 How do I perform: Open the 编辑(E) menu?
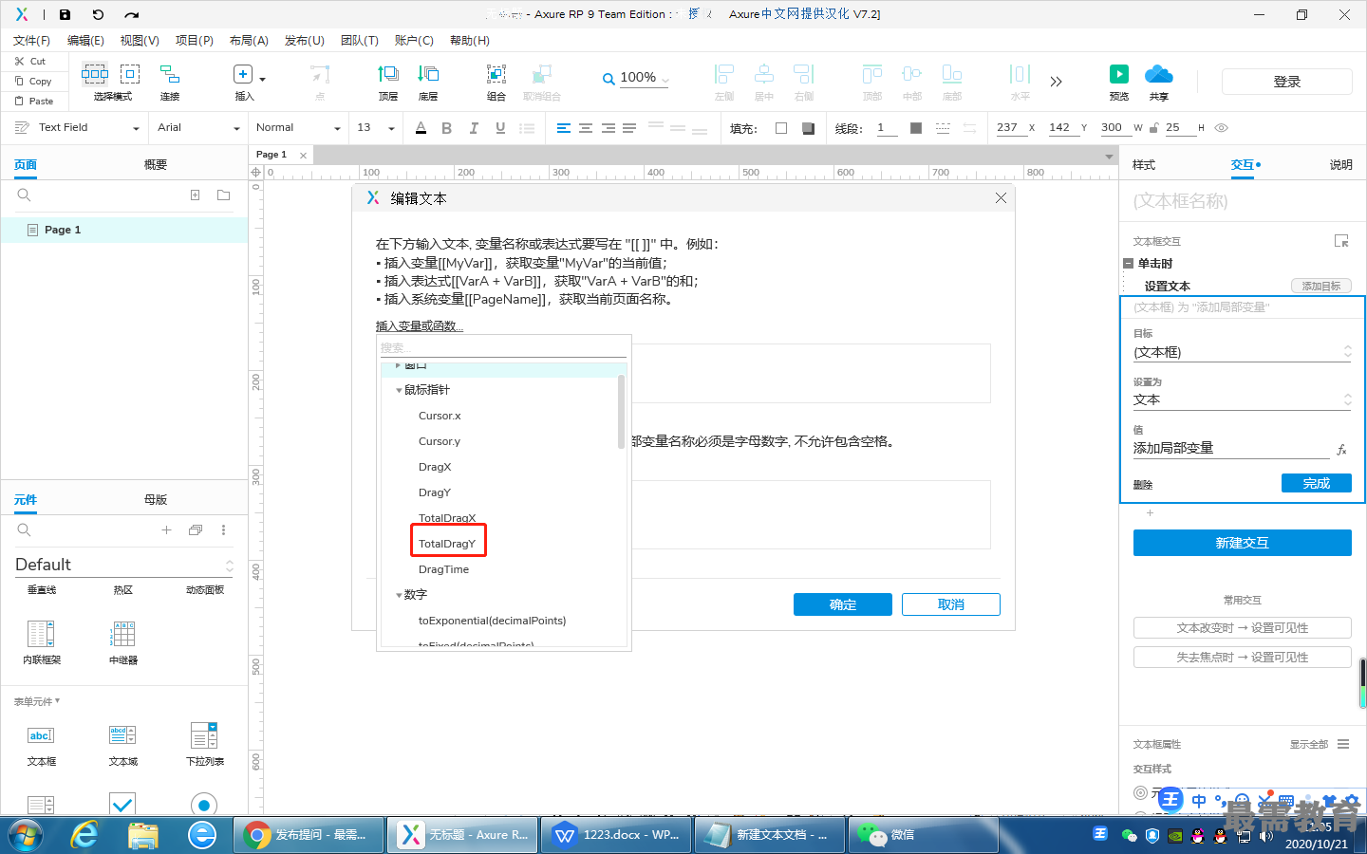coord(85,41)
